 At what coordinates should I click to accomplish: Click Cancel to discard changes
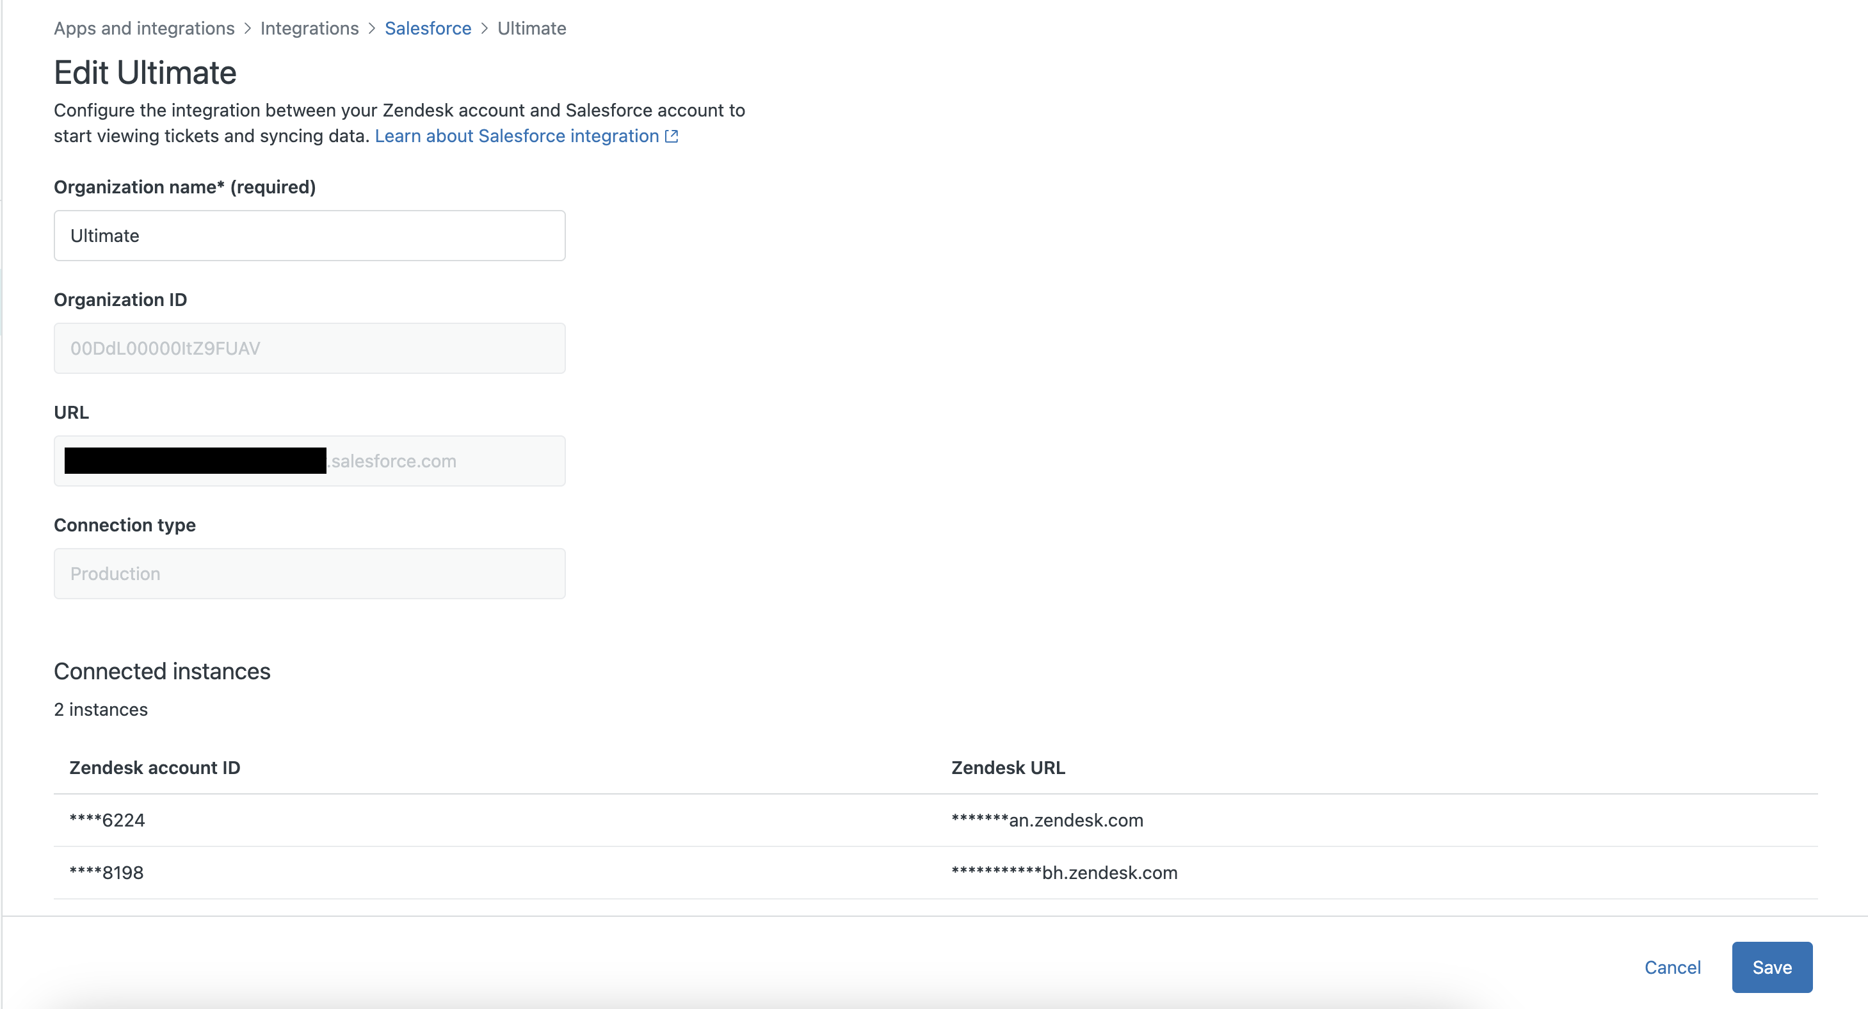(1672, 967)
